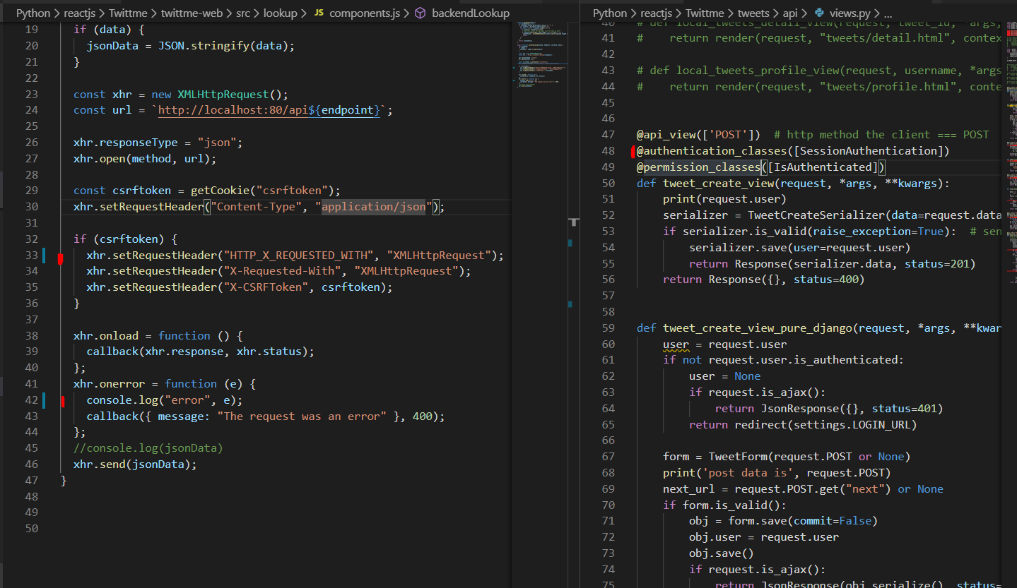Click 'status=401' on line 64
The height and width of the screenshot is (588, 1017).
[904, 408]
